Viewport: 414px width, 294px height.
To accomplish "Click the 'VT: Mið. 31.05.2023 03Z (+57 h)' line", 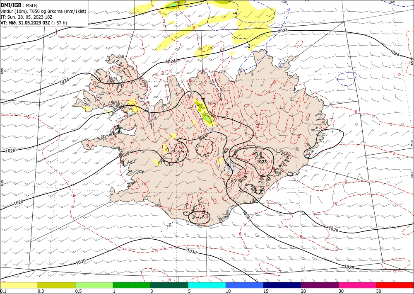I will point(34,23).
